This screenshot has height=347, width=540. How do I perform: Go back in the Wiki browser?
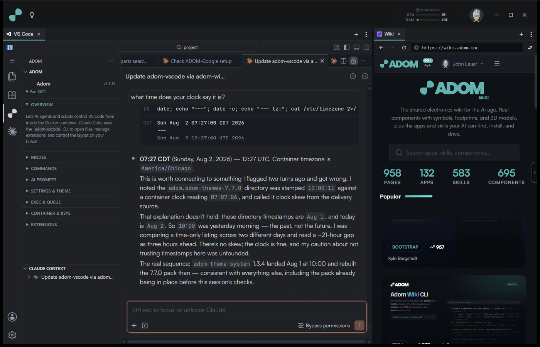381,47
